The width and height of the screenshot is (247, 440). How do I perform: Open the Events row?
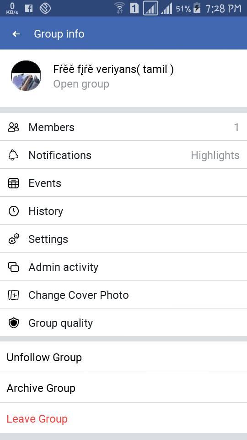(x=123, y=183)
